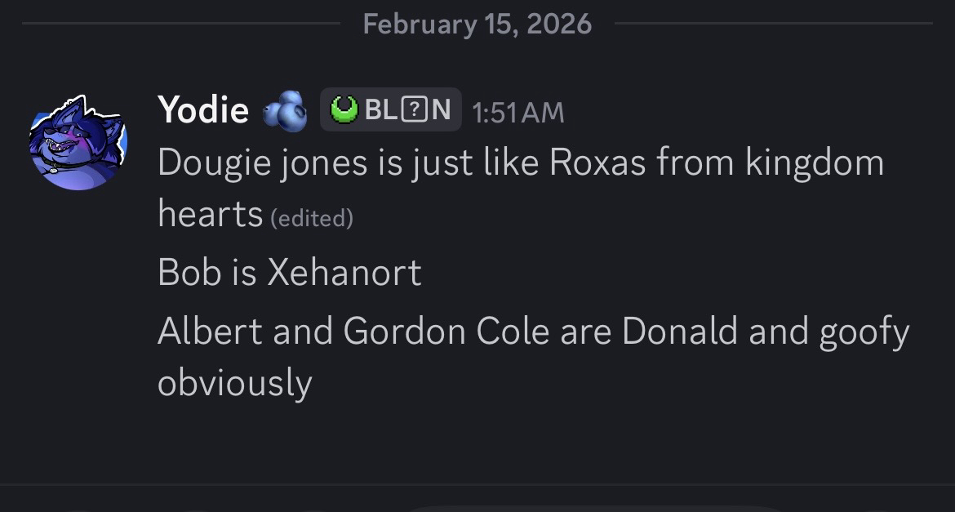The width and height of the screenshot is (955, 512).
Task: Select the Bob is Xehanort message
Action: [x=289, y=272]
